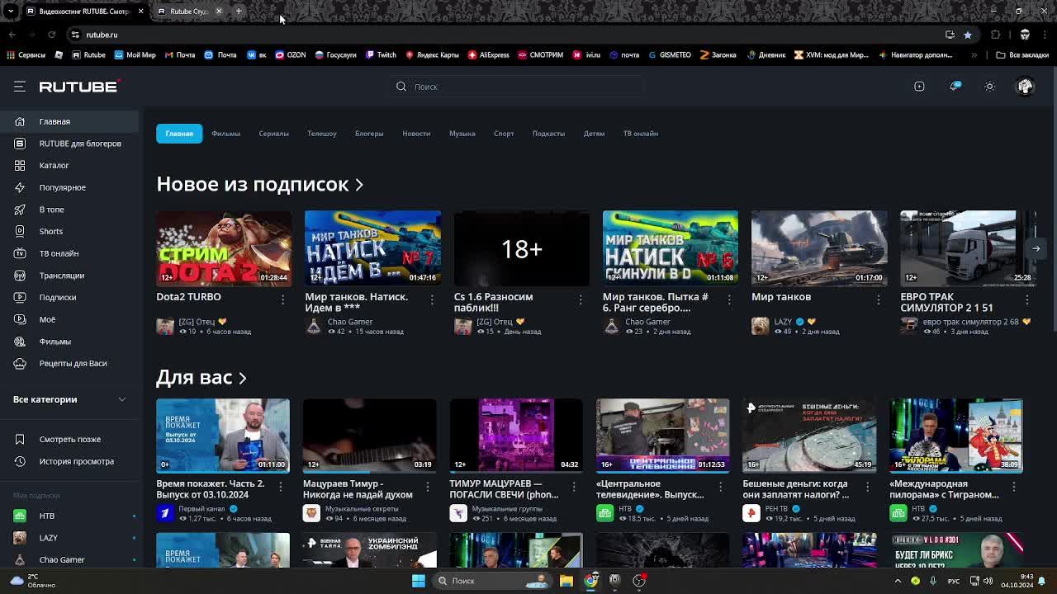Open the Dota2 TURBO video thumbnail

coord(224,248)
